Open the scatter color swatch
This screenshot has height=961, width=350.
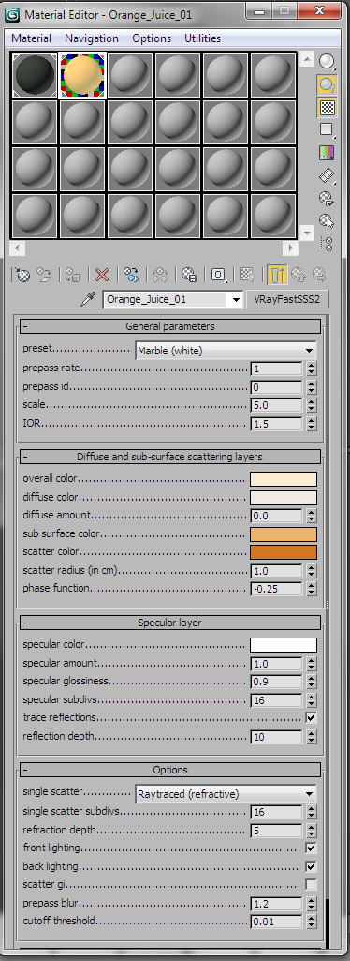tap(284, 552)
